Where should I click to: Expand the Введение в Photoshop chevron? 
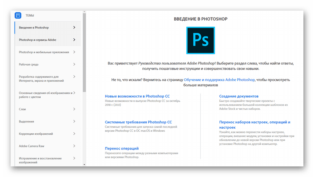(74, 27)
